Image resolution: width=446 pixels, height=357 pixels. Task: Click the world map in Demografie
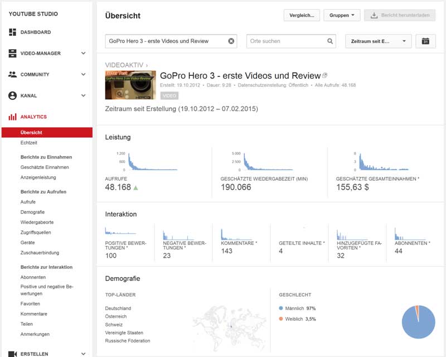(x=230, y=328)
